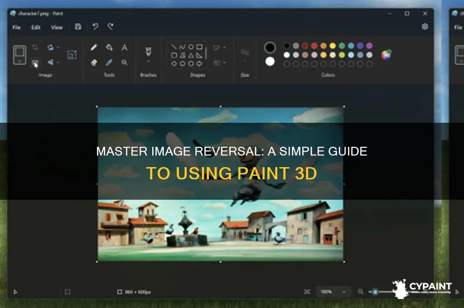This screenshot has height=308, width=464.
Task: Choose the Oval shape
Action: point(191,47)
